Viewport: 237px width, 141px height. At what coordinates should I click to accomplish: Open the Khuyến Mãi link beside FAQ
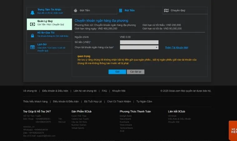(x=119, y=91)
